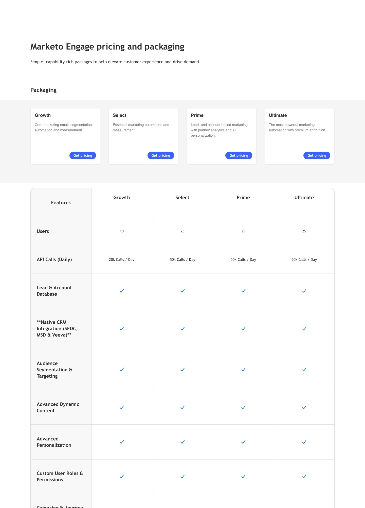Screen dimensions: 365x508
Task: Click the Prime checkmark for Native CRM Integration
Action: pos(243,329)
